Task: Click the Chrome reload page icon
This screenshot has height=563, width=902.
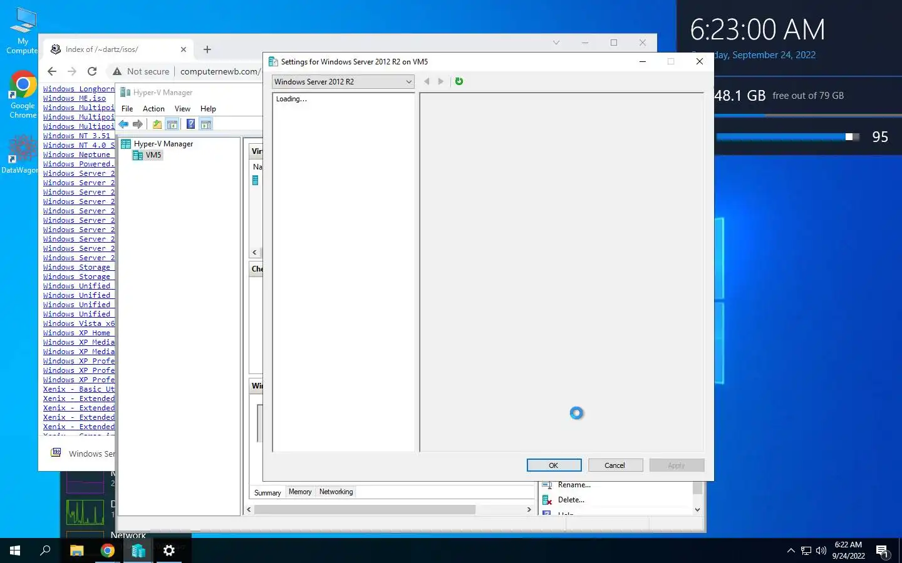Action: (x=92, y=71)
